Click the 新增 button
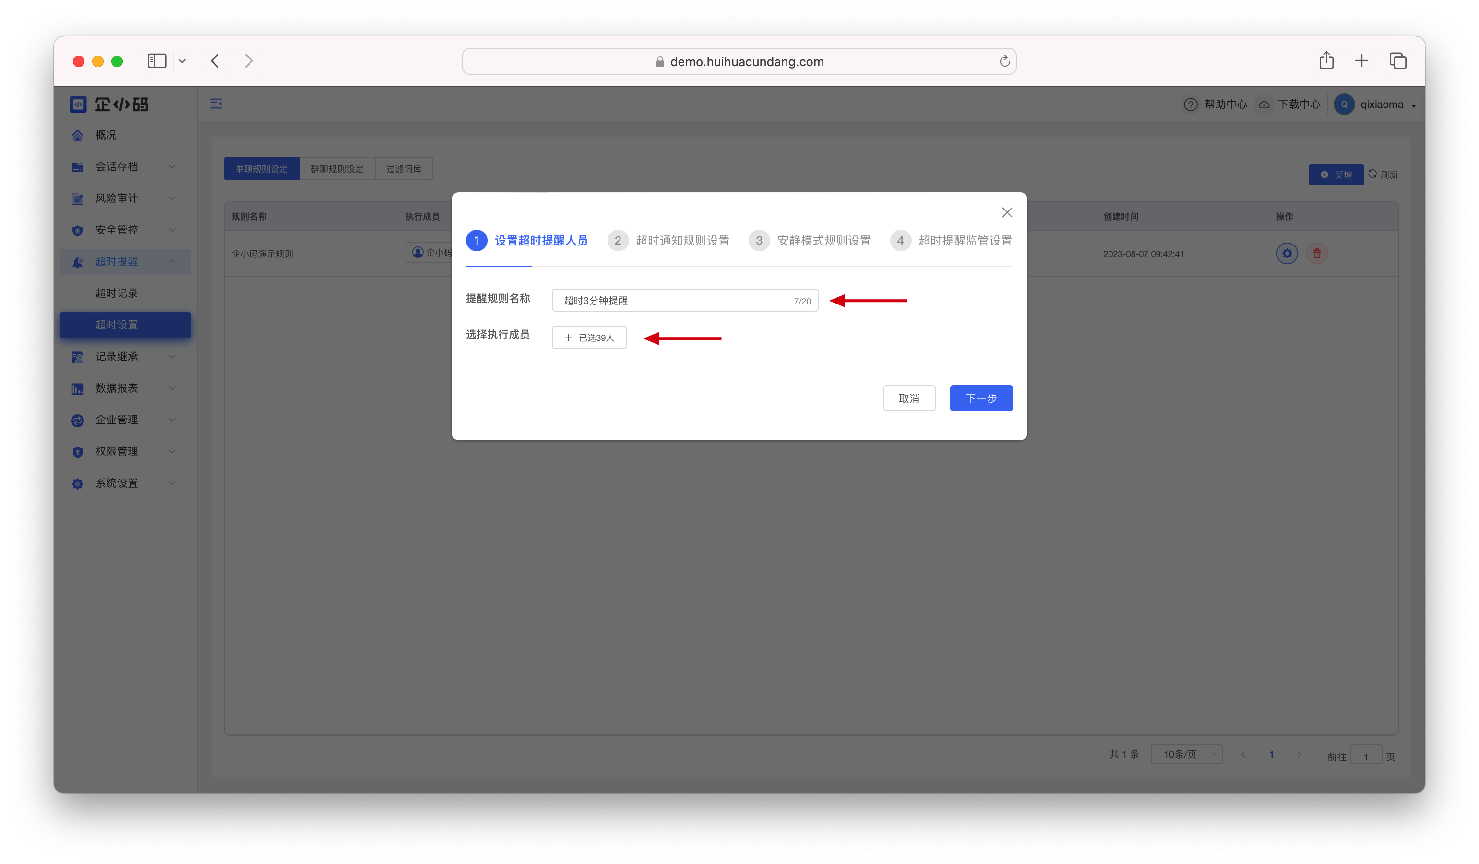 [x=1336, y=175]
